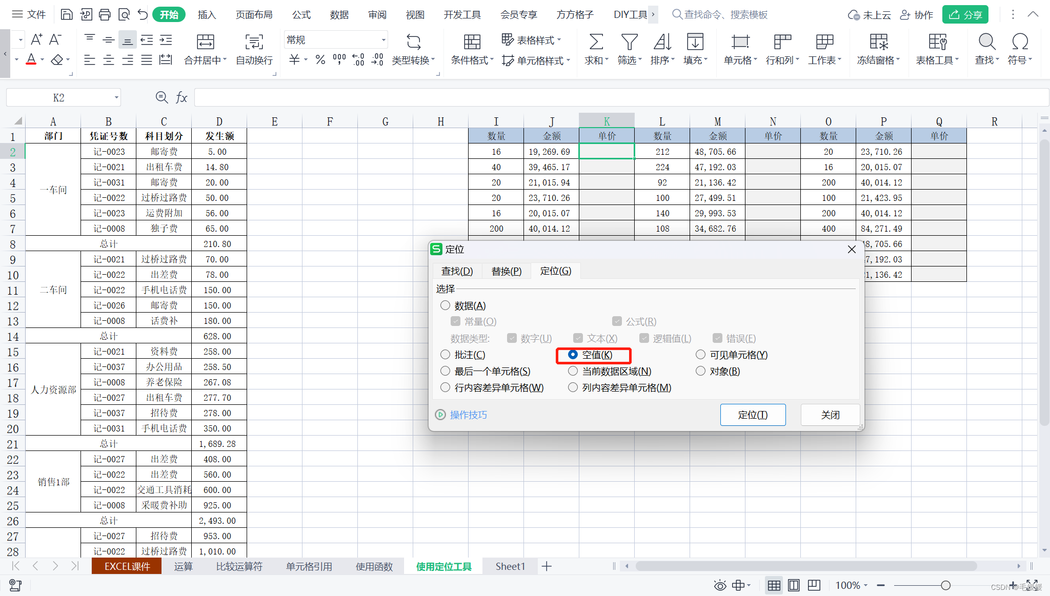Screen dimensions: 1050x596
Task: Click the Find (查找) magnifier icon
Action: 987,42
